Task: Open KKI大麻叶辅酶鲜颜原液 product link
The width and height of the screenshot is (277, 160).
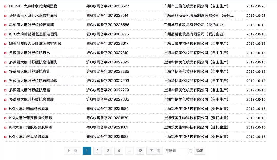Action: (x=29, y=109)
